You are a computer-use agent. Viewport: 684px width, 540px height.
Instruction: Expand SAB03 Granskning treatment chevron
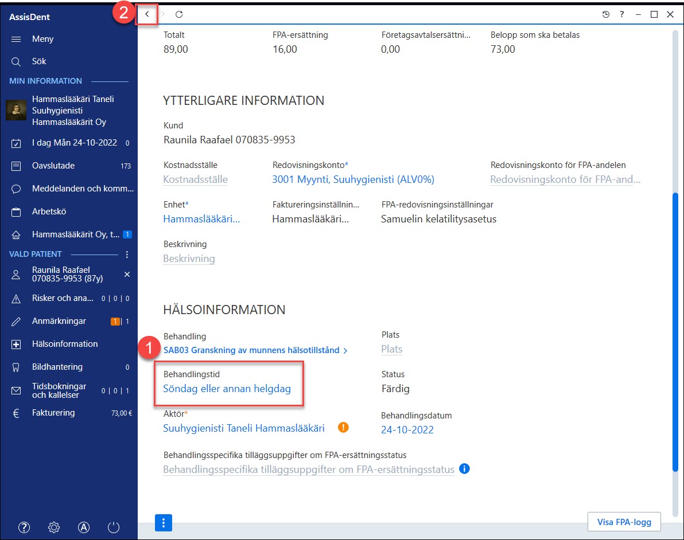click(x=345, y=350)
